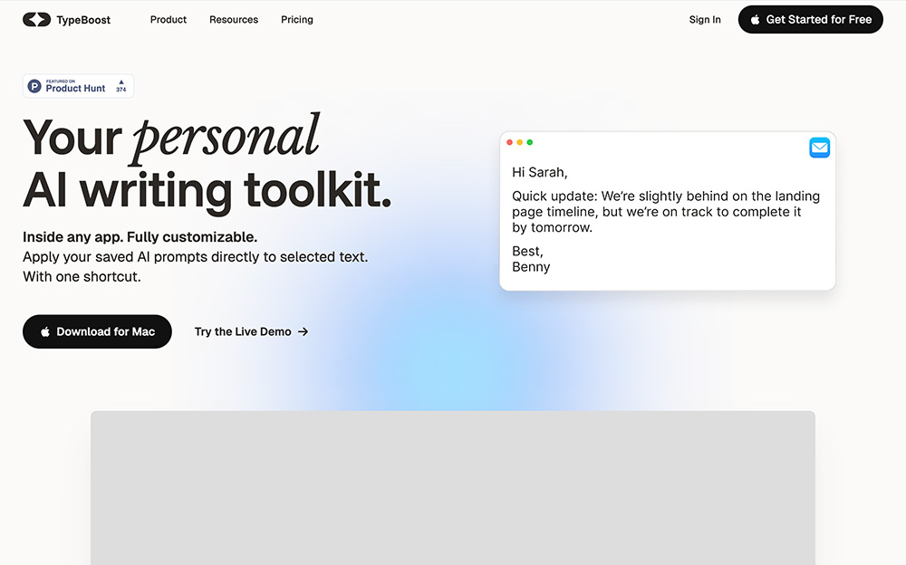Click the Featured on Product Hunt badge
Image resolution: width=906 pixels, height=565 pixels.
[x=78, y=86]
